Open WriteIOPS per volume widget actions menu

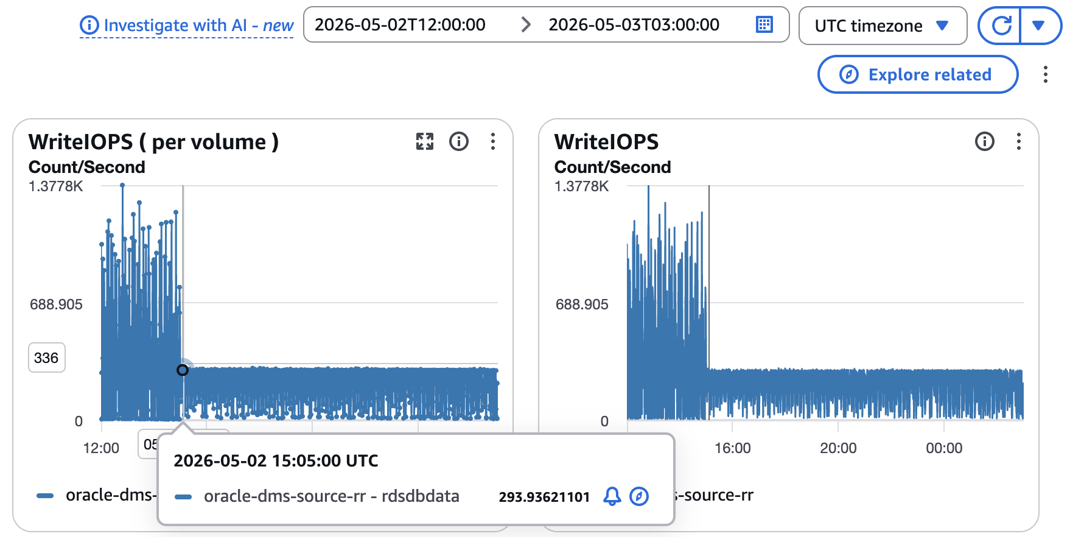(493, 141)
